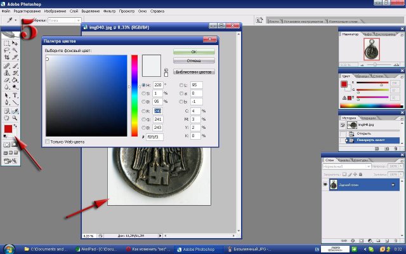Select the Paint Bucket tool

15,80
